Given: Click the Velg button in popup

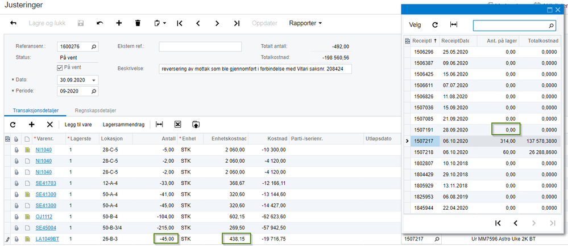Looking at the screenshot, I should coord(414,25).
